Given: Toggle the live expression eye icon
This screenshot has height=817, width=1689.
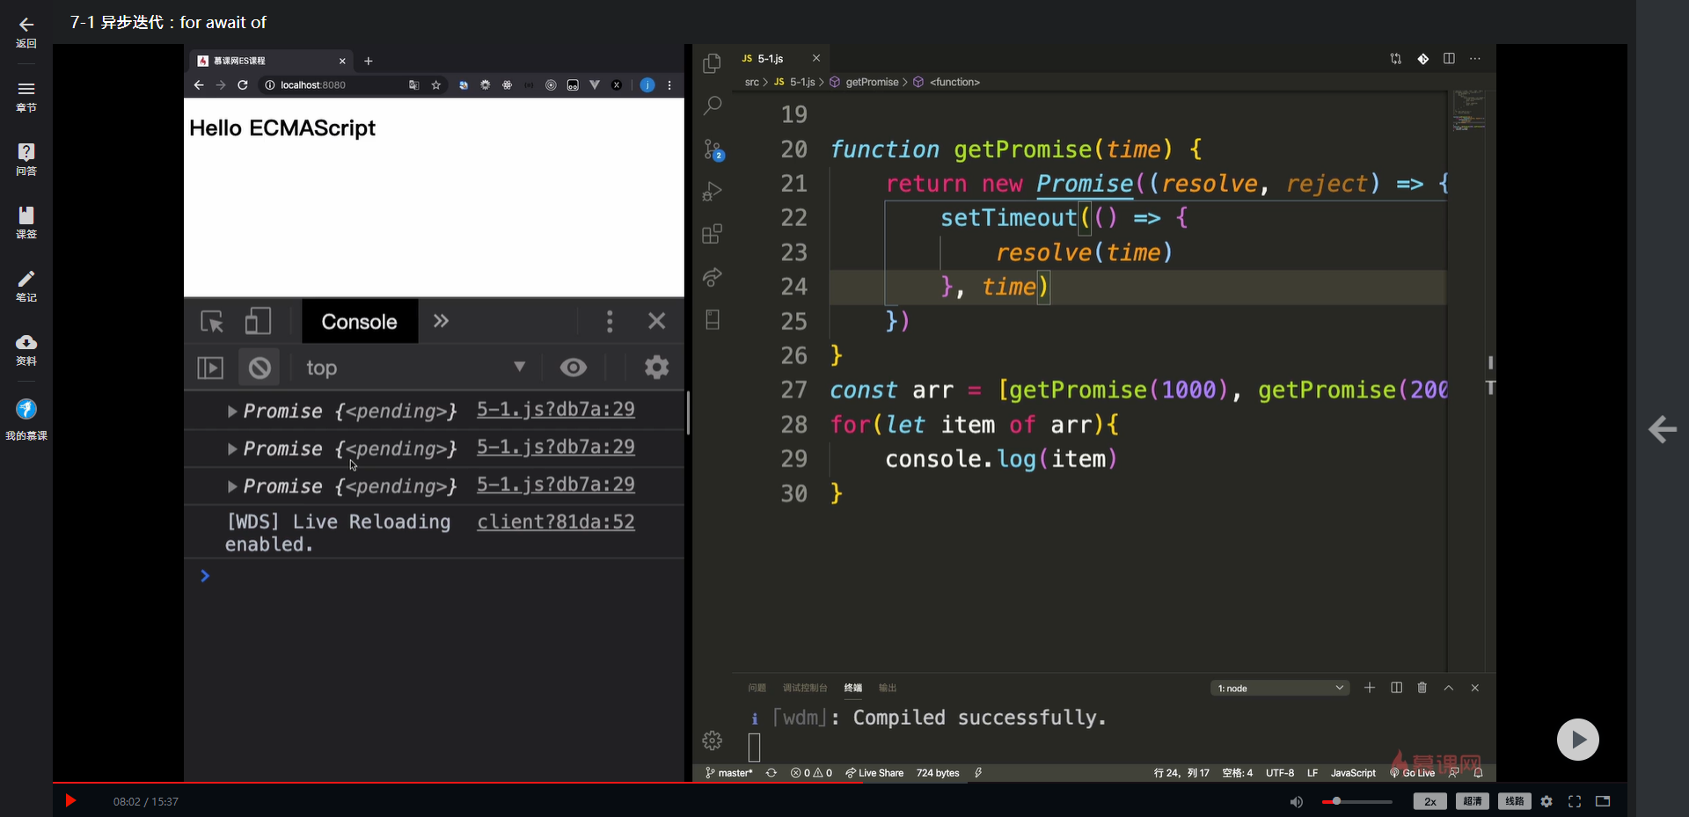Looking at the screenshot, I should pyautogui.click(x=574, y=368).
